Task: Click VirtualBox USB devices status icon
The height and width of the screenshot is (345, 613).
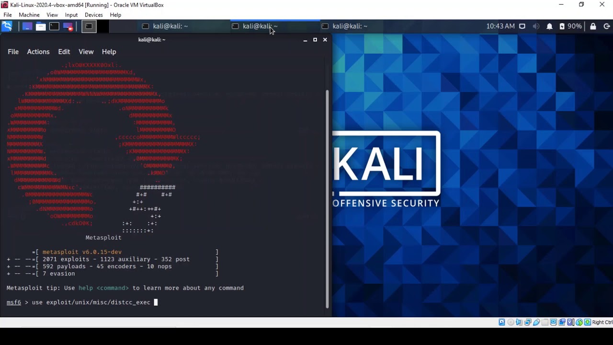Action: pyautogui.click(x=536, y=322)
